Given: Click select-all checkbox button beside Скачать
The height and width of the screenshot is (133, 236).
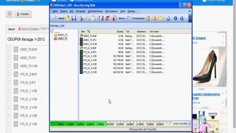Looking at the screenshot, I should [x=10, y=14].
